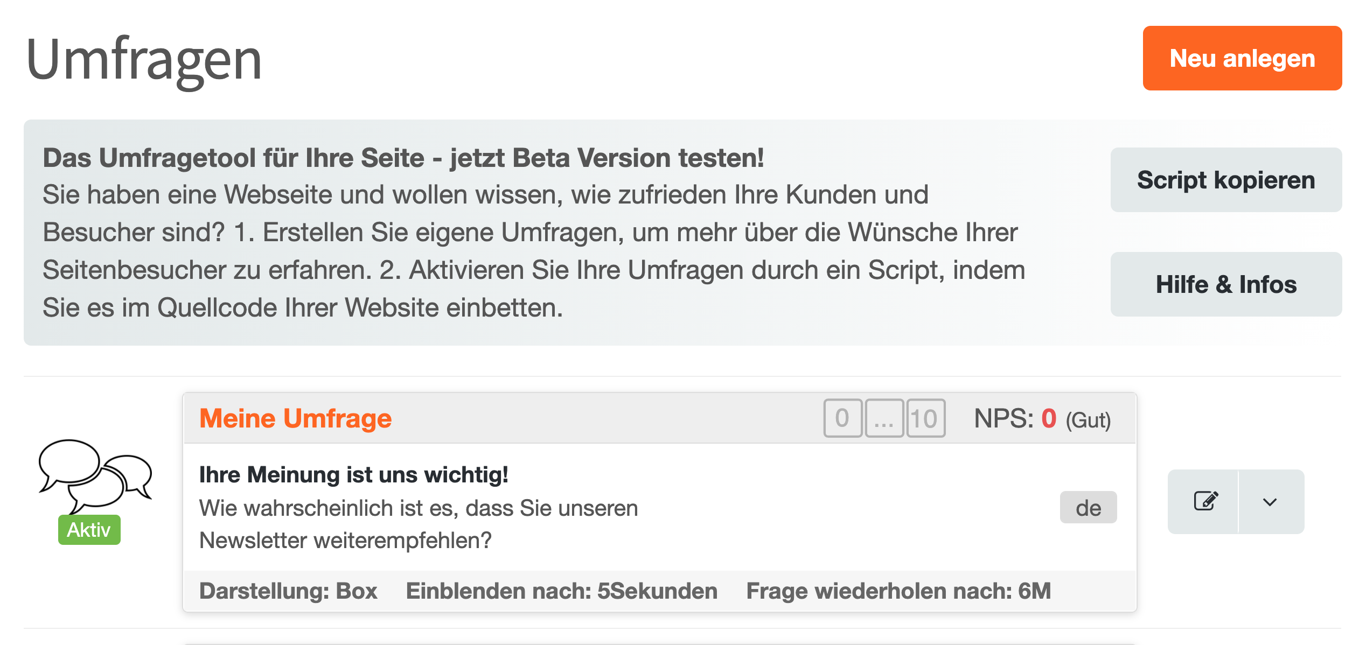Click the Neu anlegen button
The width and height of the screenshot is (1366, 645).
tap(1242, 58)
